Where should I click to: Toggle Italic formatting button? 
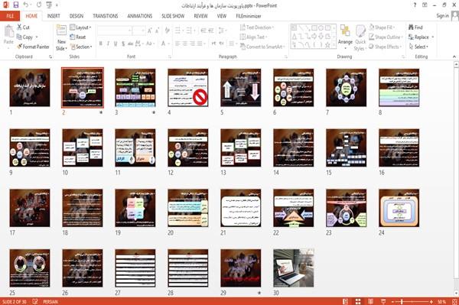click(108, 44)
